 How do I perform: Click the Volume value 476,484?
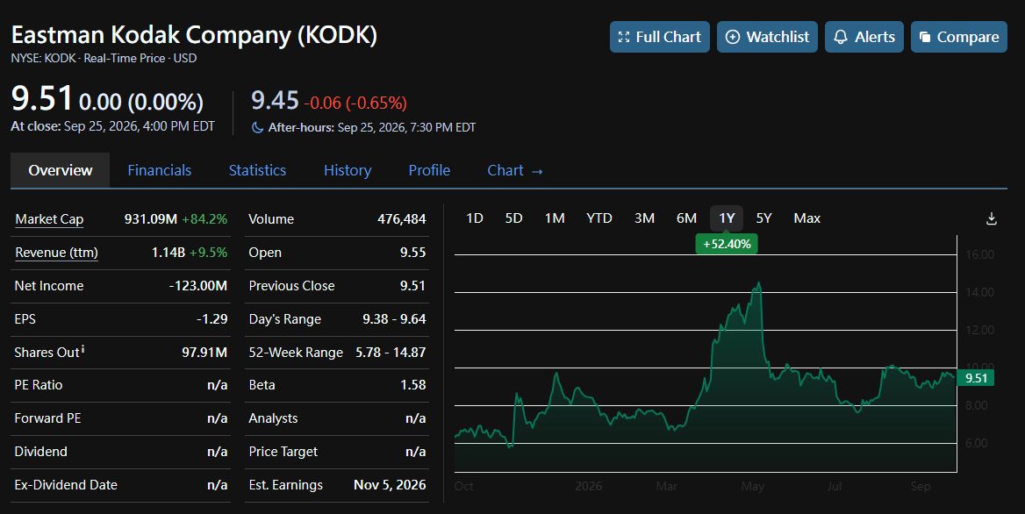[x=401, y=219]
